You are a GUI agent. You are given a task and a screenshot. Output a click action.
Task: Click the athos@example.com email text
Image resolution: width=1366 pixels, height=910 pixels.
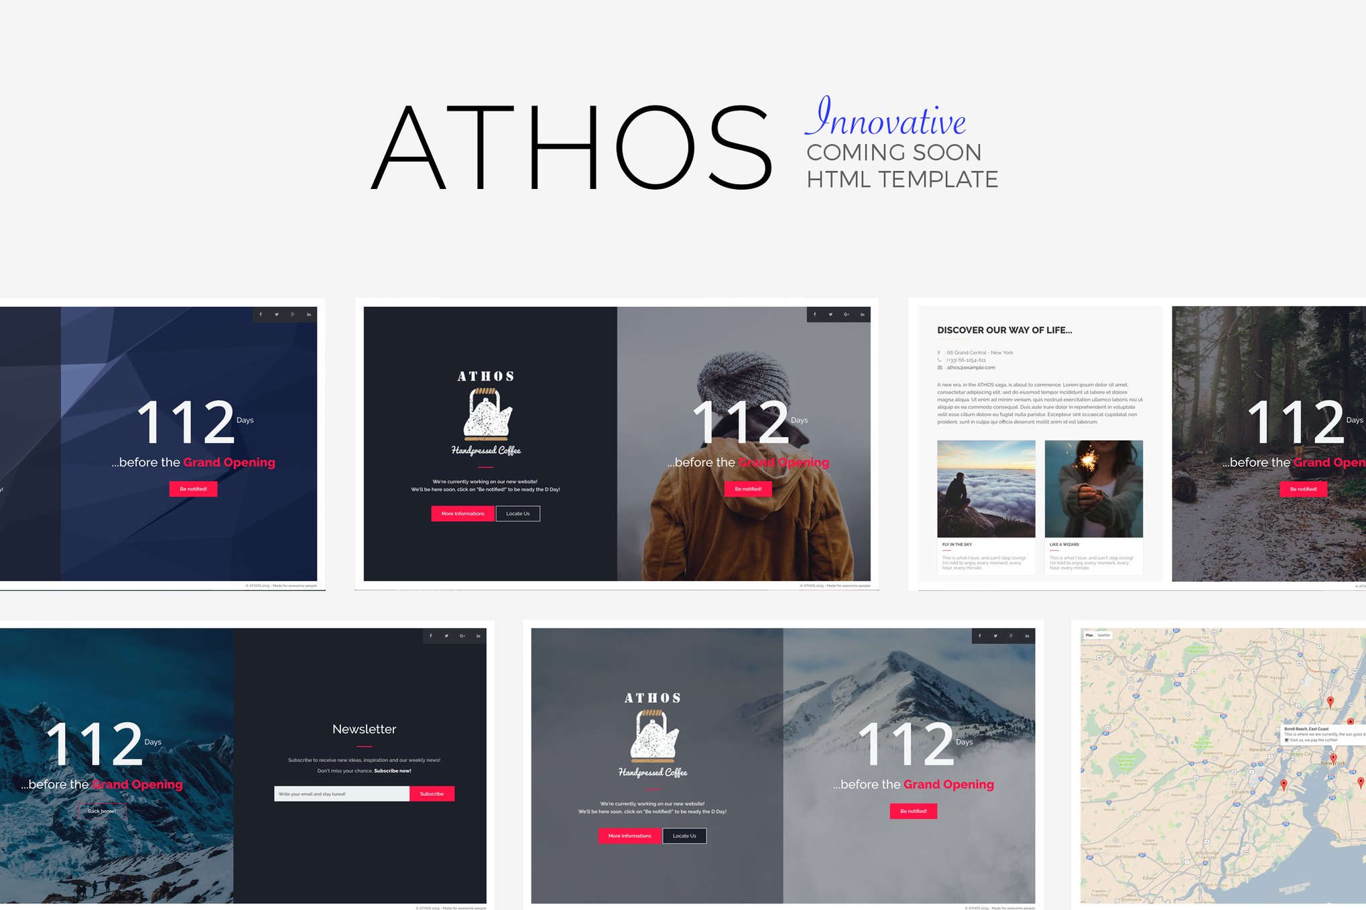coord(971,367)
